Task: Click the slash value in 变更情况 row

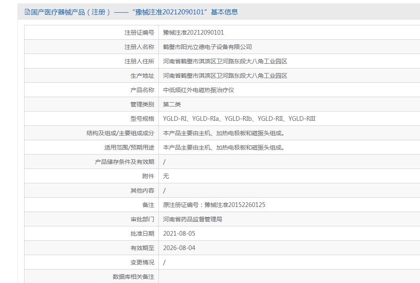Action: coord(164,263)
